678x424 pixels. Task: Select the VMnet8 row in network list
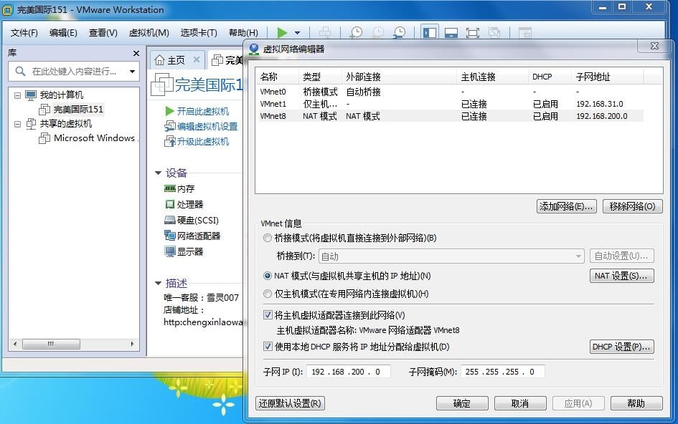click(x=451, y=116)
